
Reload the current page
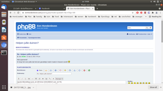18,13
